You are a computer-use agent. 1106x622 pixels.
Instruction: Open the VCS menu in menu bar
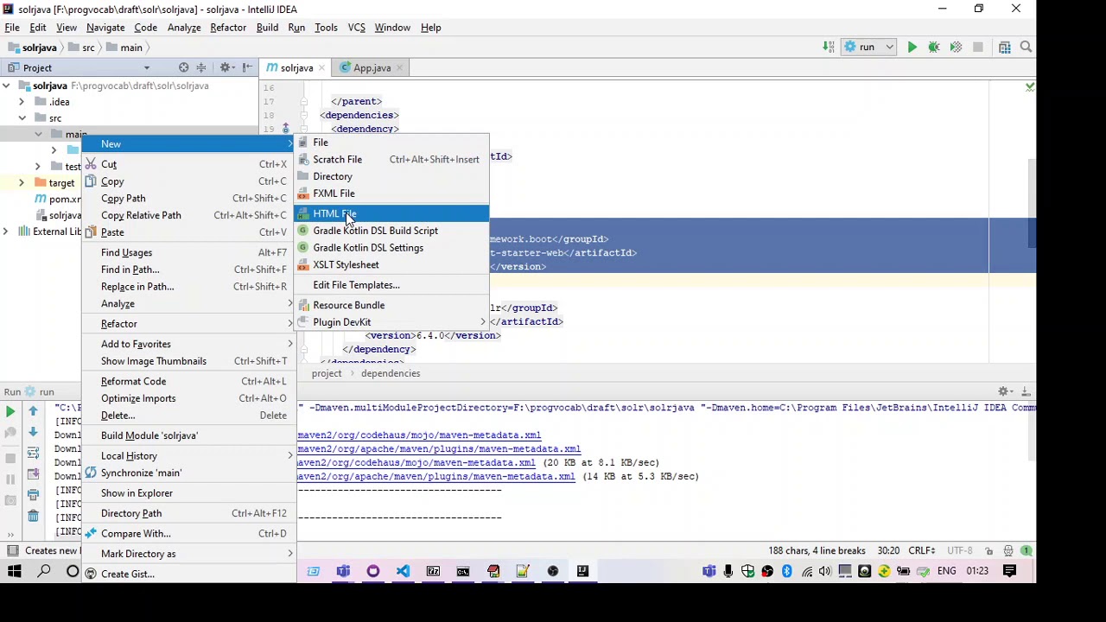(356, 28)
